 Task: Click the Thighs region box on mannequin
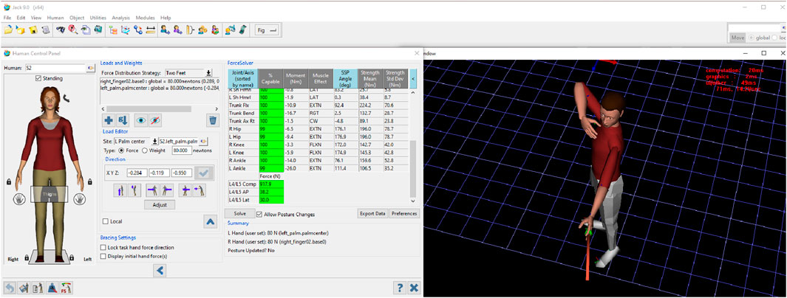pos(50,194)
